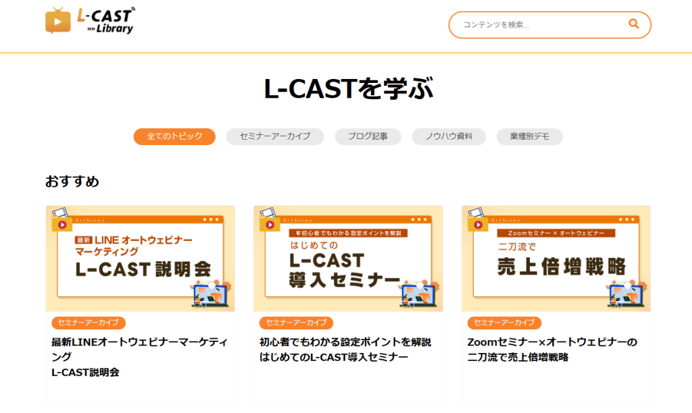Image resolution: width=692 pixels, height=413 pixels.
Task: Focus the コンテンツを検索 search field
Action: 549,25
